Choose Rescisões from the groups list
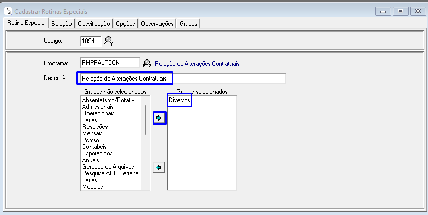 95,127
